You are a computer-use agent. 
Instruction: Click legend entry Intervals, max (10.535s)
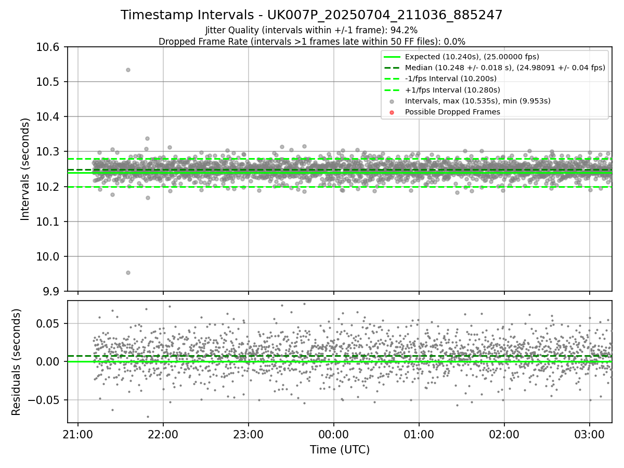click(x=477, y=101)
